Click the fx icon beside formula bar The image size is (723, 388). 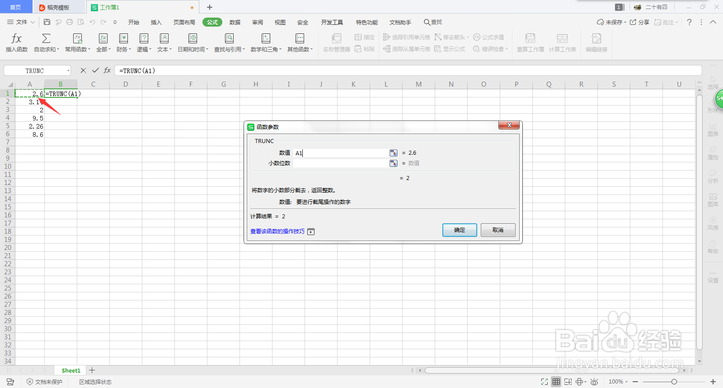107,70
